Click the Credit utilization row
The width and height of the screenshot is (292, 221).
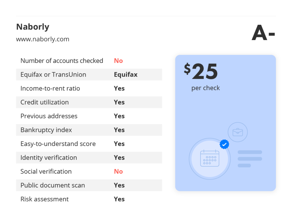89,102
